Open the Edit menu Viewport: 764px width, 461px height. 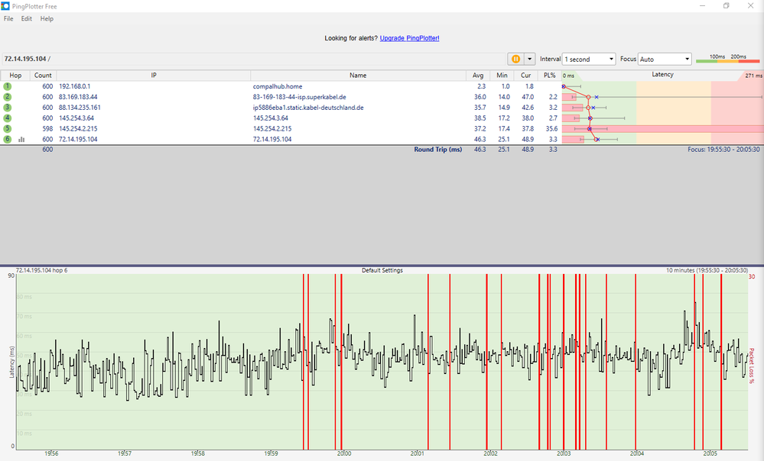point(27,18)
